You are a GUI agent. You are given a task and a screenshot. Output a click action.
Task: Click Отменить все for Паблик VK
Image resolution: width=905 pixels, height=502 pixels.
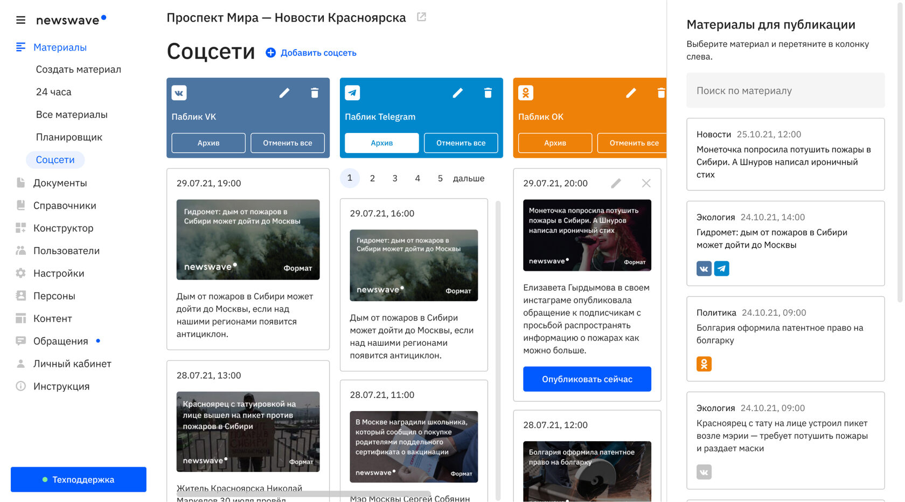288,143
